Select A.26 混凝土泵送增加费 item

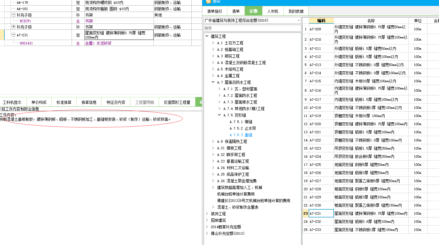click(x=237, y=181)
